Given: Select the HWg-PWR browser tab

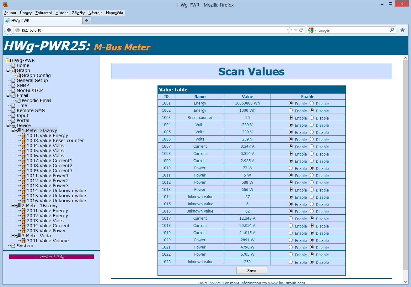Looking at the screenshot, I should tap(43, 21).
